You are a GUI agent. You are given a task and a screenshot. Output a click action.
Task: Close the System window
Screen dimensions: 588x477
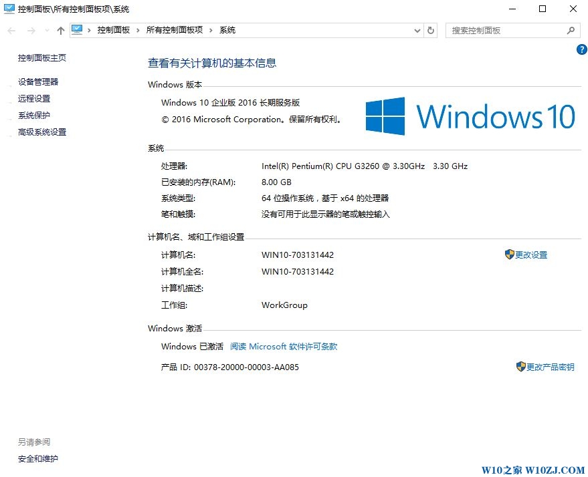[x=573, y=9]
